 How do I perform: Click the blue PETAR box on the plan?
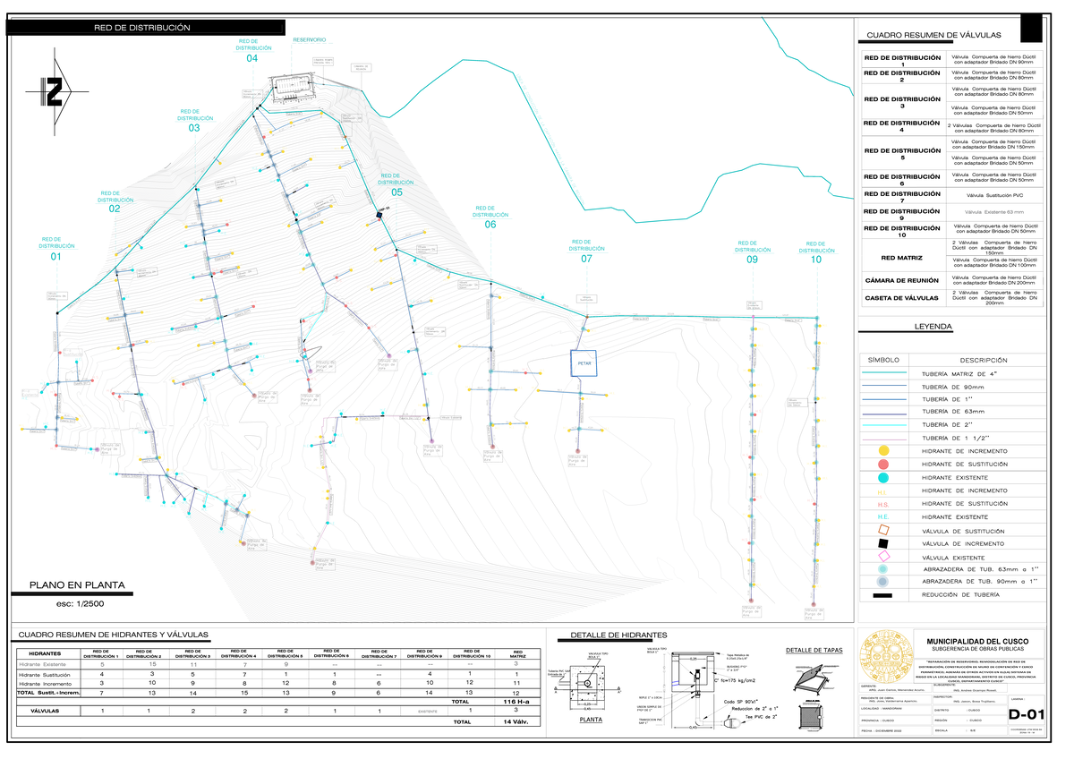585,363
